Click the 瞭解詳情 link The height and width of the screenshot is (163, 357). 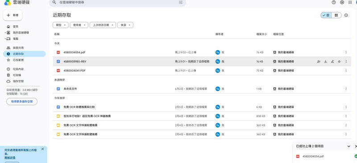[10, 158]
